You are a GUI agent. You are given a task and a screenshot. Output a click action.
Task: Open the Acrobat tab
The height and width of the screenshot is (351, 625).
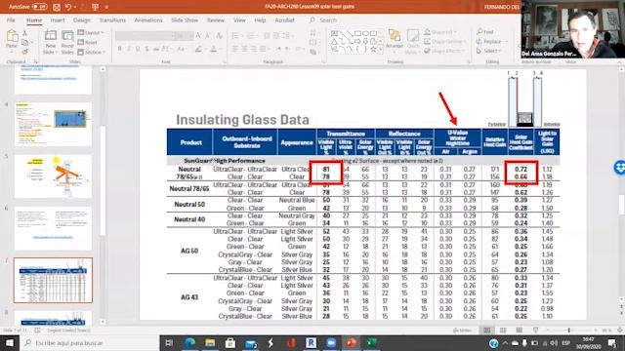(x=284, y=19)
